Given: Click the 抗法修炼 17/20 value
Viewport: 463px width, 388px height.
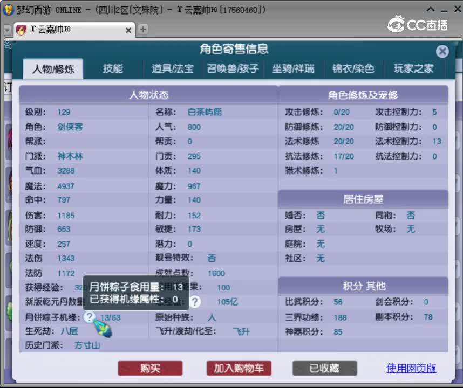Looking at the screenshot, I should tap(344, 156).
